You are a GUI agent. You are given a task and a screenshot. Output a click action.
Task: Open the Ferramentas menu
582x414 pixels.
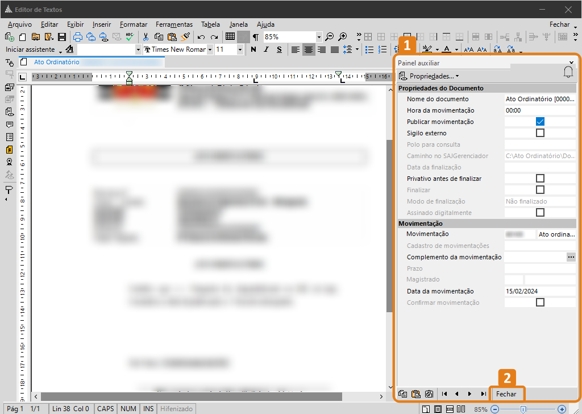174,24
